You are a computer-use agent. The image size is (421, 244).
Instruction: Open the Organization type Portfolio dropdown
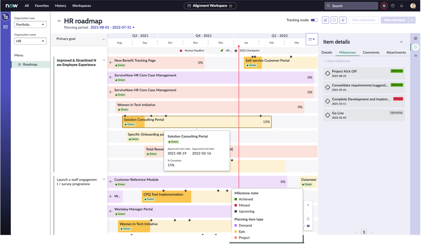30,24
